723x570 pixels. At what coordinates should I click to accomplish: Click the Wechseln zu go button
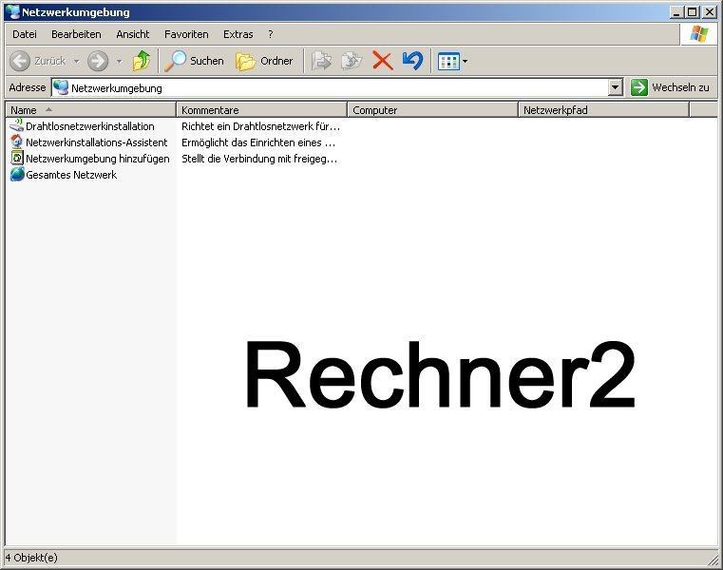point(670,87)
